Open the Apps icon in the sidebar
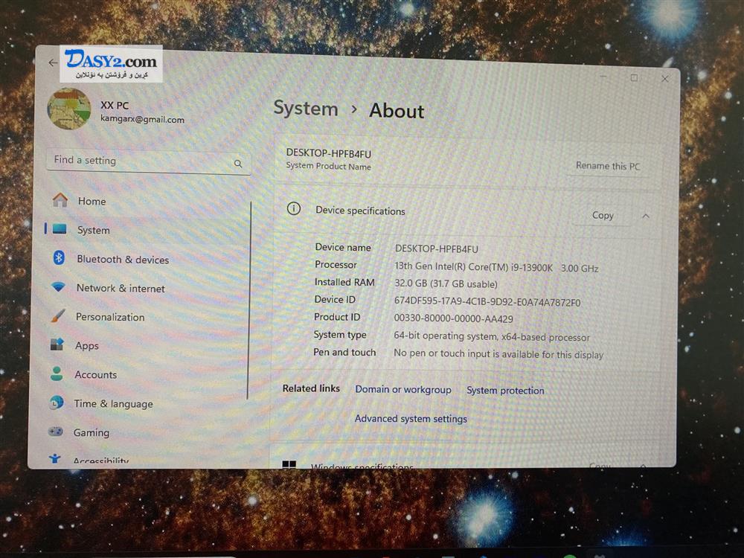Screen dimensions: 744x558 coord(57,344)
